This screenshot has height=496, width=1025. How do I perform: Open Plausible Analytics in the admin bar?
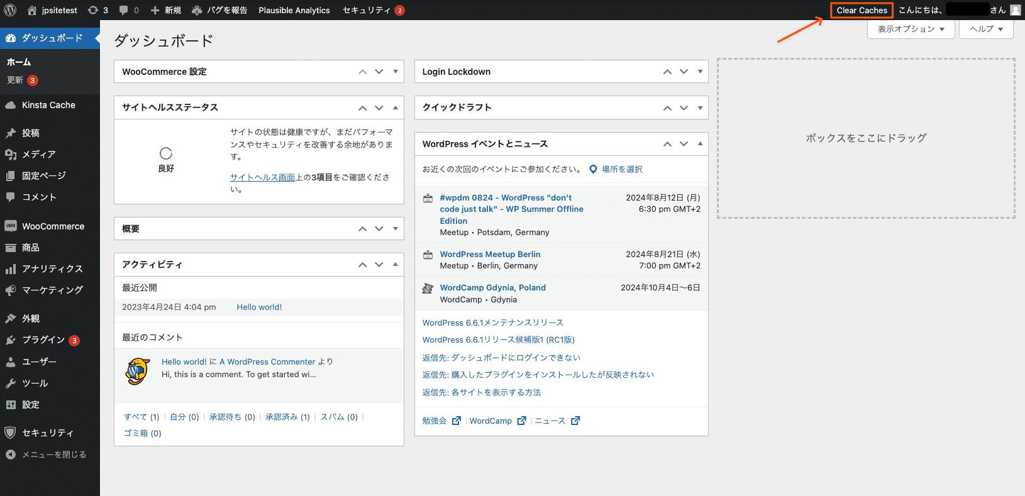[294, 10]
